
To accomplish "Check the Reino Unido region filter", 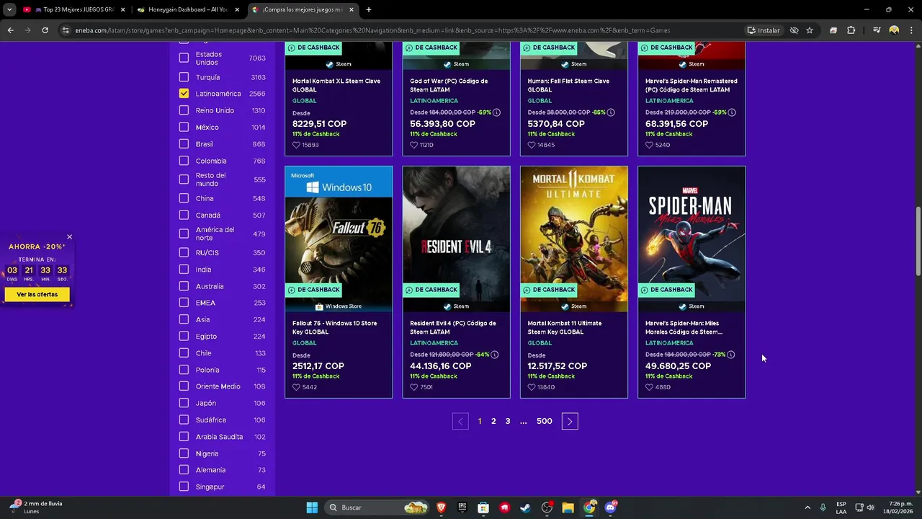I will tap(184, 110).
